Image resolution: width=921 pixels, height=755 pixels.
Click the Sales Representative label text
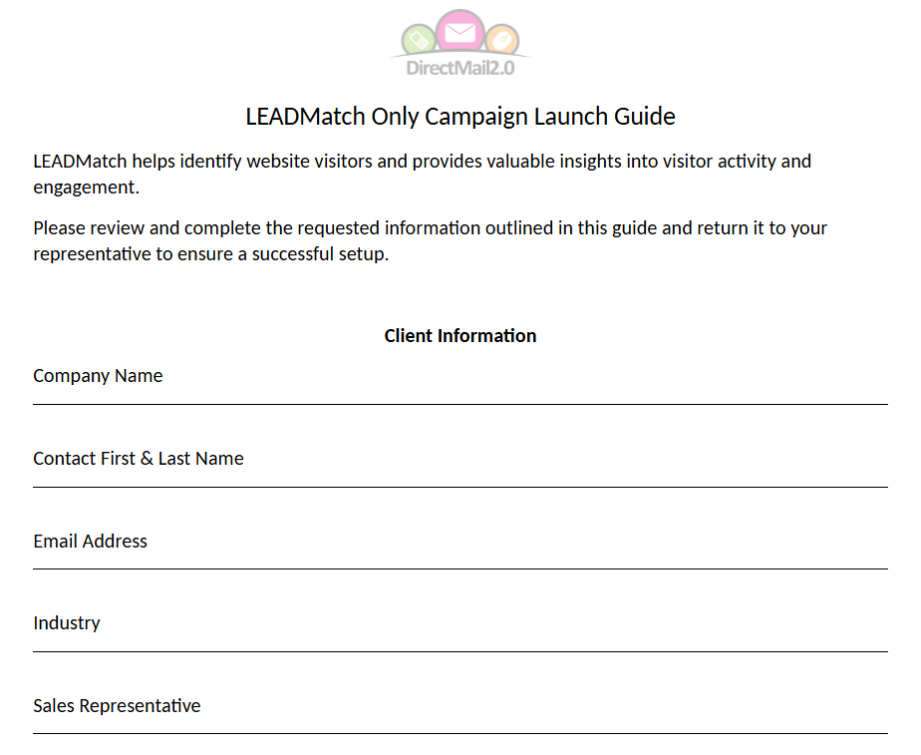click(117, 706)
